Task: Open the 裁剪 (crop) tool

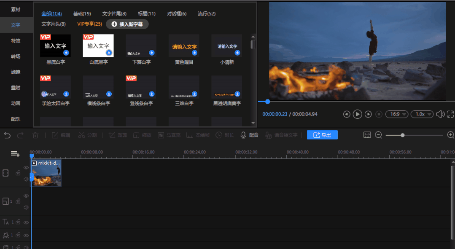Action: [117, 135]
